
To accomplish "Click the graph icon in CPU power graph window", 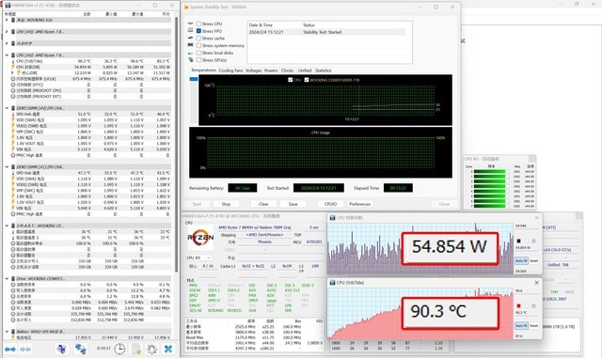I will tap(332, 218).
